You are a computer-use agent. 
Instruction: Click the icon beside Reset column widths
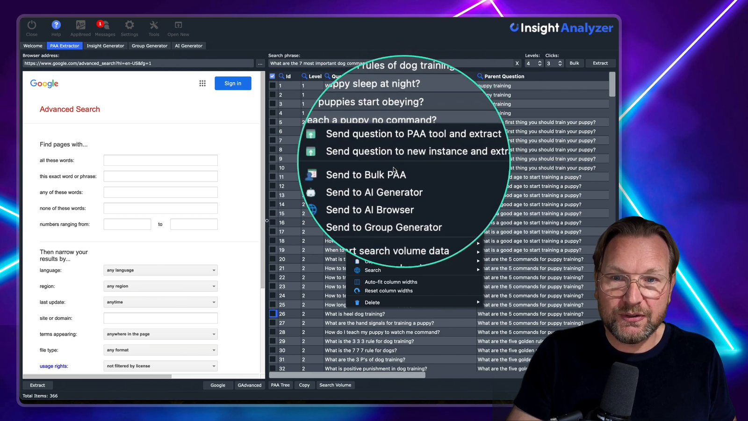pyautogui.click(x=357, y=290)
